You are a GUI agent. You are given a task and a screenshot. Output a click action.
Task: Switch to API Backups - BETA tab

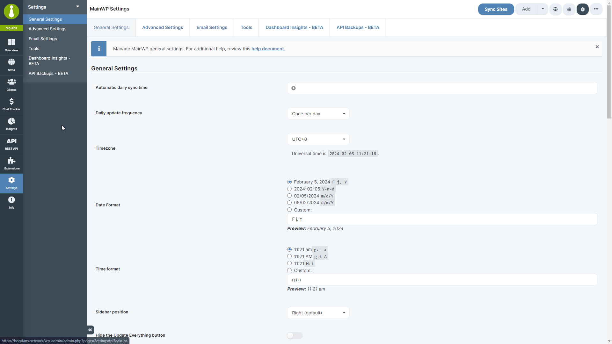(358, 27)
